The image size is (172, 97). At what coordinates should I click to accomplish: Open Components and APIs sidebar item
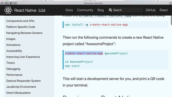tap(20, 21)
